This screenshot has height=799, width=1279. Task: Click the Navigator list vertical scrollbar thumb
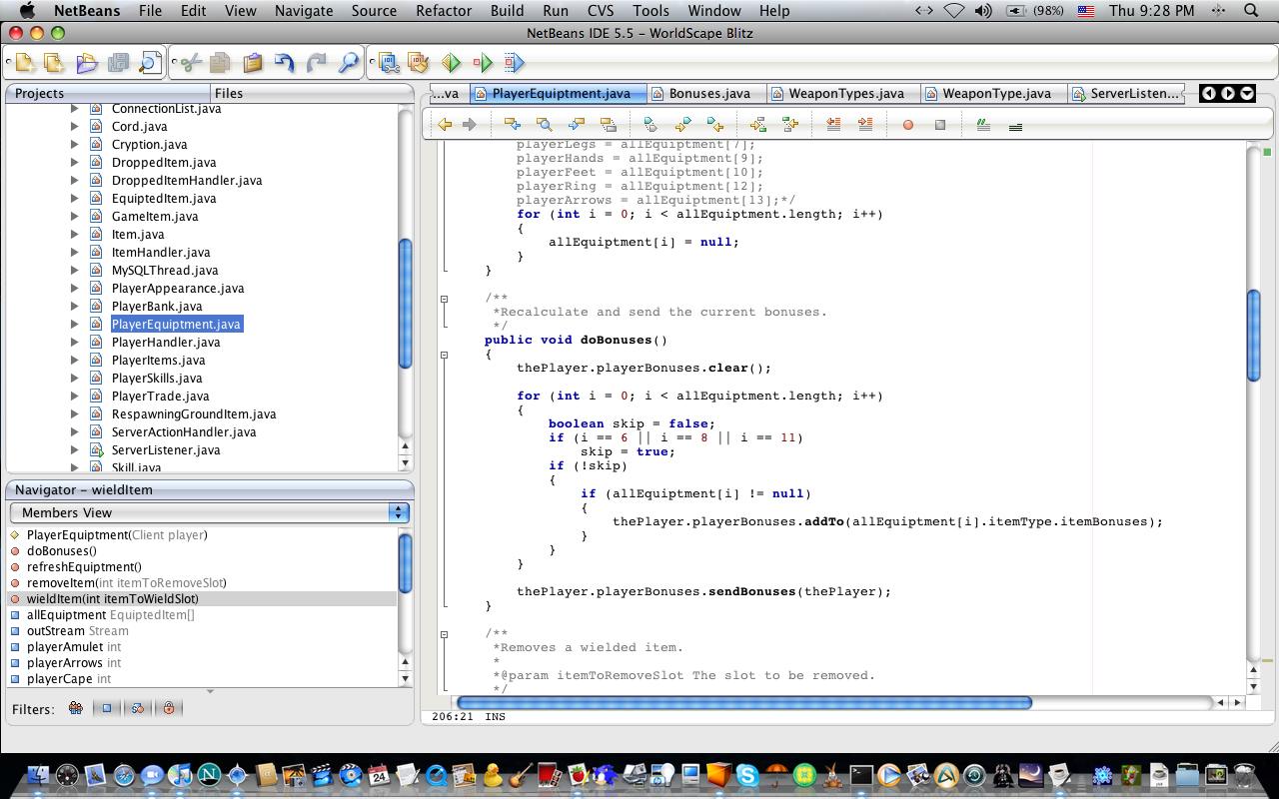point(406,563)
